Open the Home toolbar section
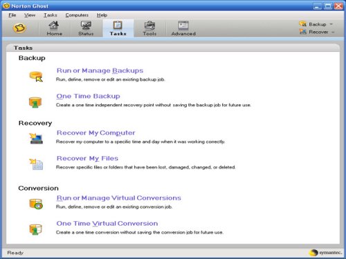 coord(54,28)
